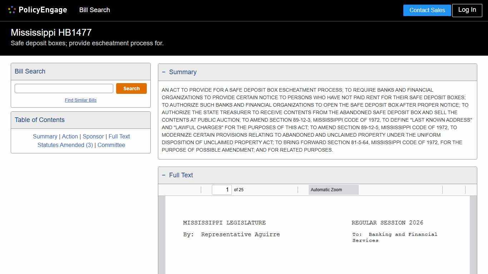Select Bill Search in top navigation
The image size is (488, 274).
click(x=94, y=10)
